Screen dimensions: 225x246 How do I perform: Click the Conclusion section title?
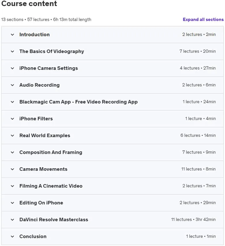(33, 236)
